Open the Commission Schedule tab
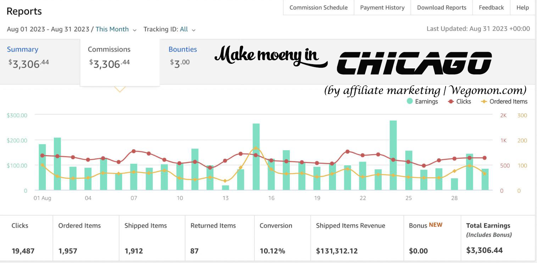 (318, 7)
